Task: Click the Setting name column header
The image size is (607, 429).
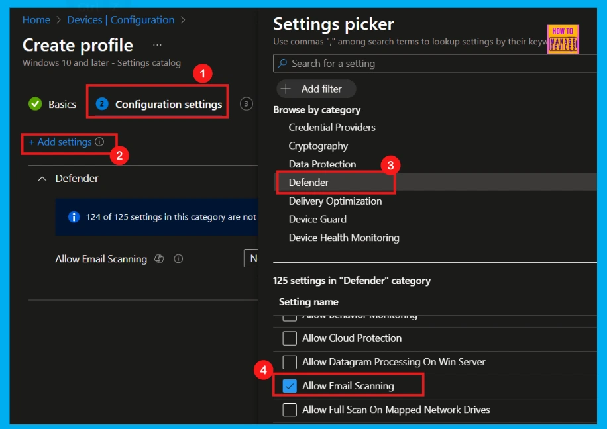Action: [x=309, y=302]
